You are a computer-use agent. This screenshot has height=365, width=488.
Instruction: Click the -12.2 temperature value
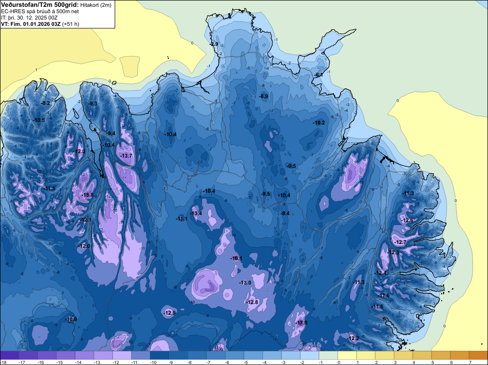click(x=353, y=338)
